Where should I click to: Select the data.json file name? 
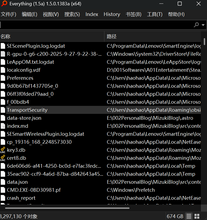[x=17, y=182]
